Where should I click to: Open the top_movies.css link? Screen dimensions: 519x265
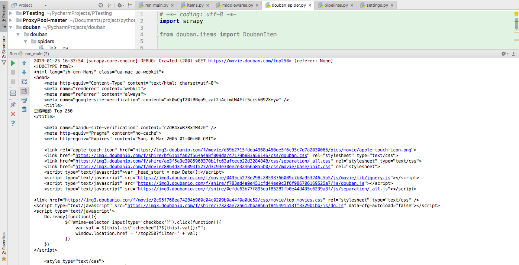(x=194, y=200)
